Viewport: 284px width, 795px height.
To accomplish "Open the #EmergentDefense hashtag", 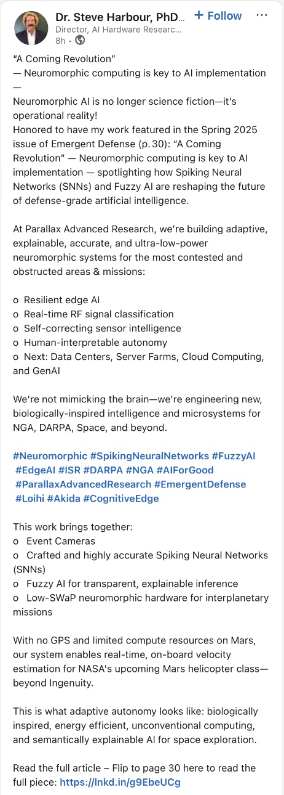I will (x=200, y=484).
